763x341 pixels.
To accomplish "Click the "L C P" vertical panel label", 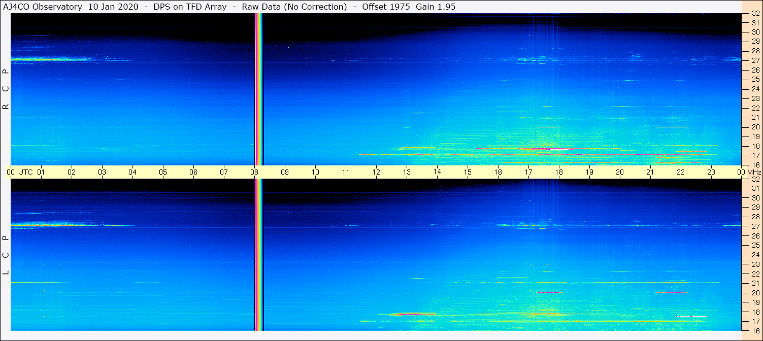I will click(x=6, y=255).
